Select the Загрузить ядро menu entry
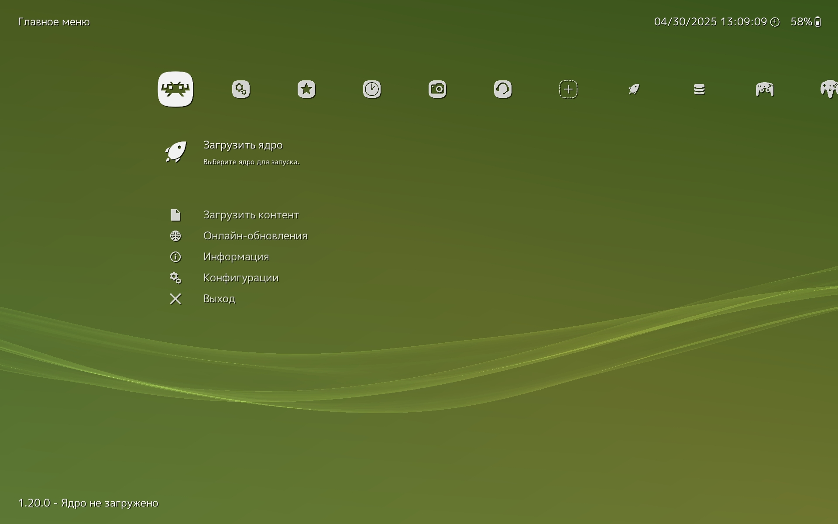Image resolution: width=838 pixels, height=524 pixels. point(243,145)
